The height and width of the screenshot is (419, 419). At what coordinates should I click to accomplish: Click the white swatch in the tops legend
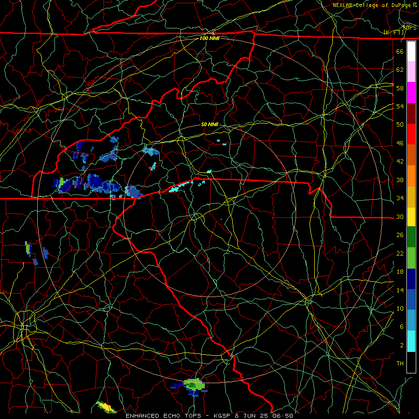point(411,51)
